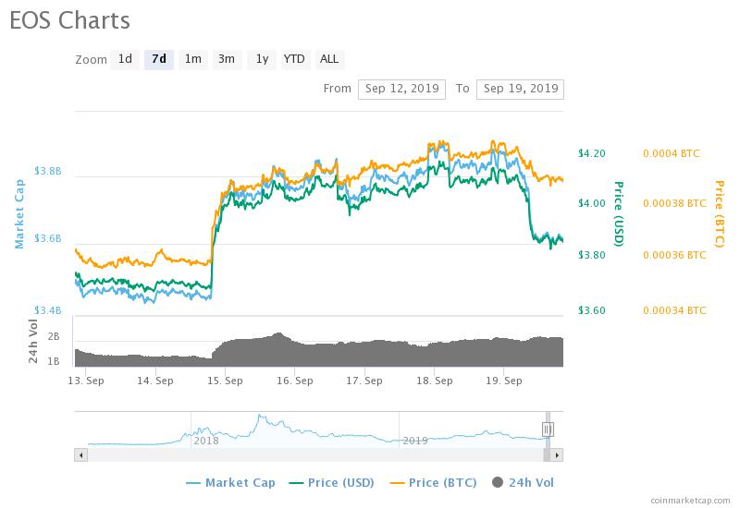The height and width of the screenshot is (508, 740).
Task: Click the $4.20 price label
Action: [x=591, y=153]
